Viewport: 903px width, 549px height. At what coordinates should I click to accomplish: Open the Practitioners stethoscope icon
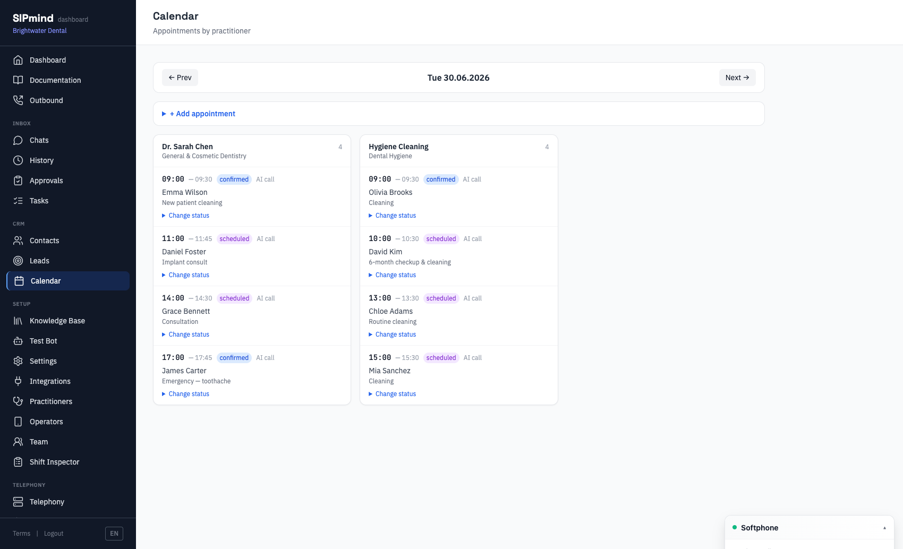[18, 401]
